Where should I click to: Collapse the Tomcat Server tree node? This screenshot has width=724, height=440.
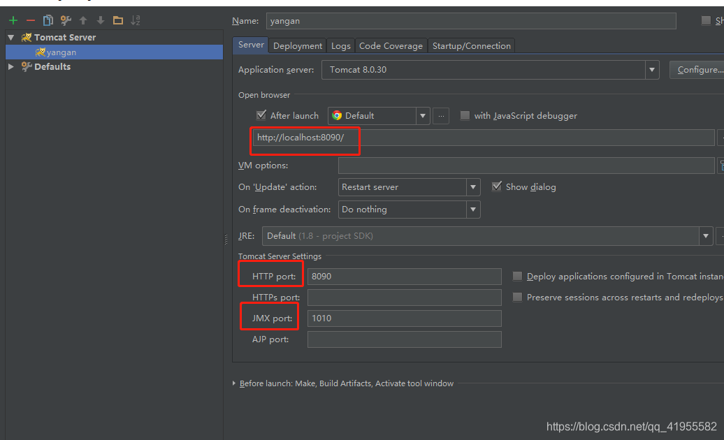(11, 37)
